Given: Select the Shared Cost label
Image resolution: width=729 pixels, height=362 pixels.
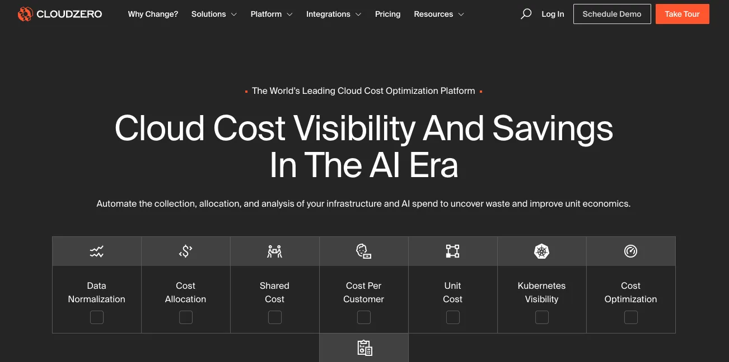Looking at the screenshot, I should [x=274, y=292].
